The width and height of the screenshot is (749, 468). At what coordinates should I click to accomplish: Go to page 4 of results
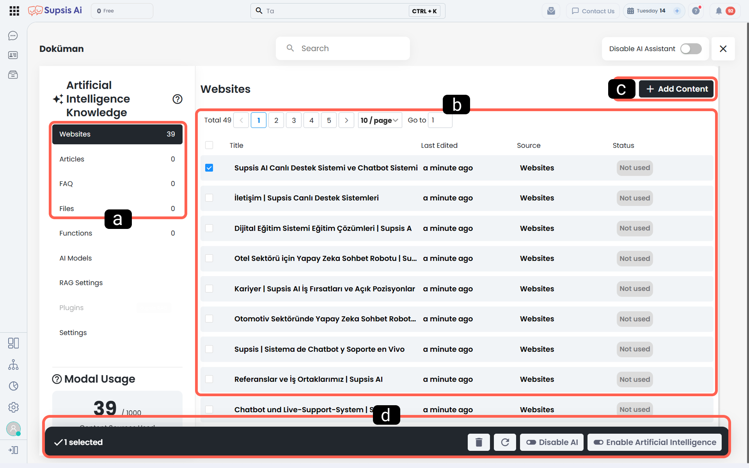click(x=311, y=120)
